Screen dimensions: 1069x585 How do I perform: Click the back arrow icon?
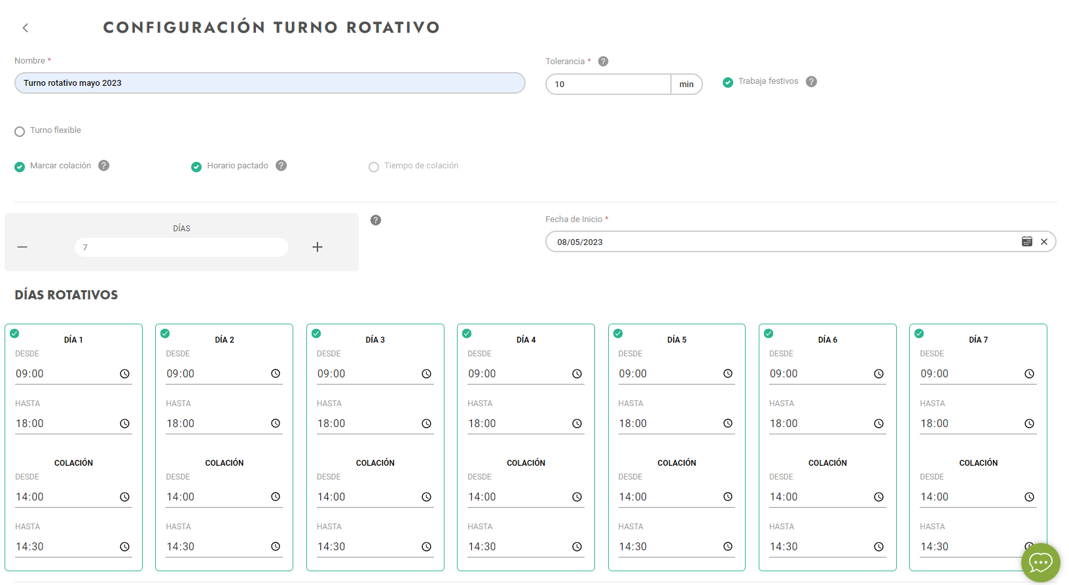(26, 28)
